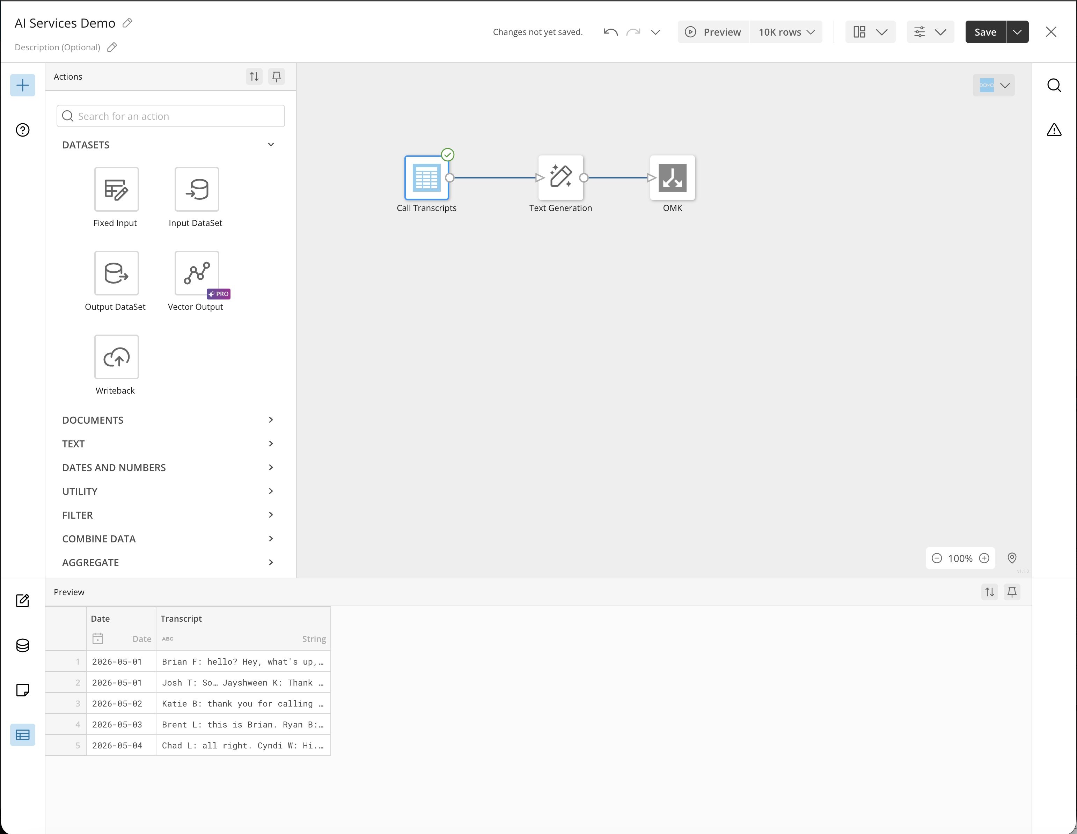Select the Input DataSet action

tap(197, 189)
